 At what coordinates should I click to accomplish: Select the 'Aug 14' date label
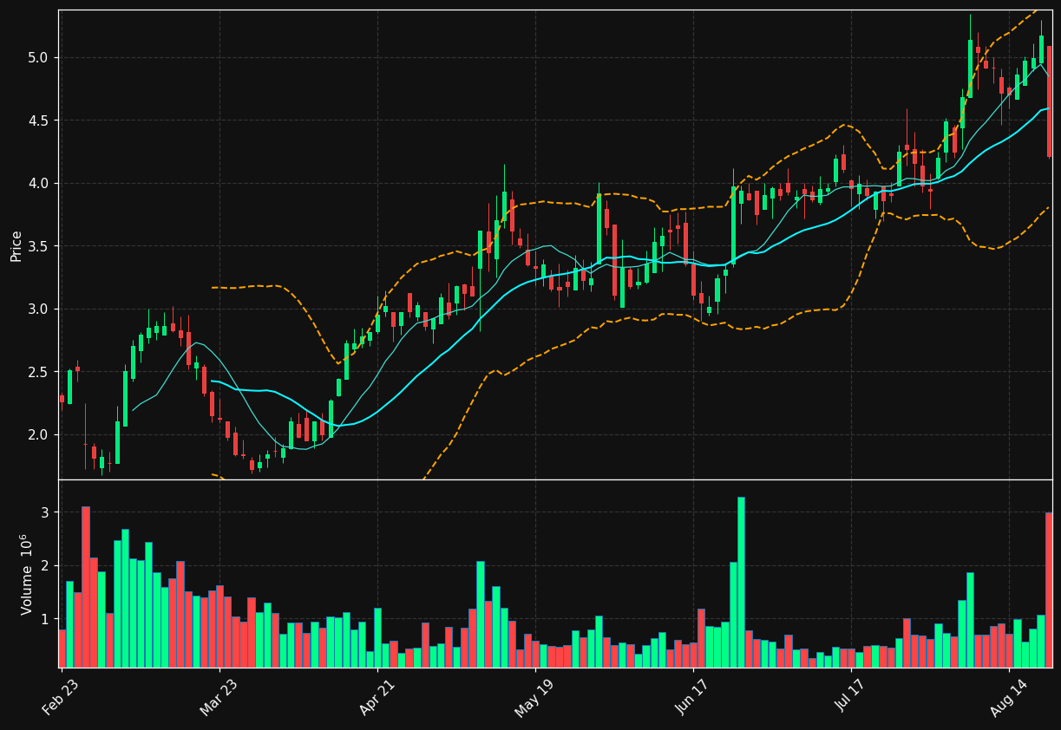[1010, 697]
